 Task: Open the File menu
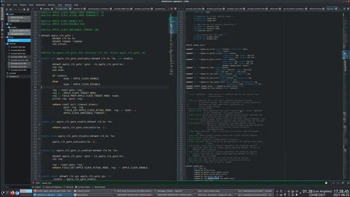click(x=3, y=5)
